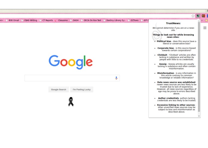
Task: Bookmark this page with the star icon
Action: pyautogui.click(x=193, y=16)
